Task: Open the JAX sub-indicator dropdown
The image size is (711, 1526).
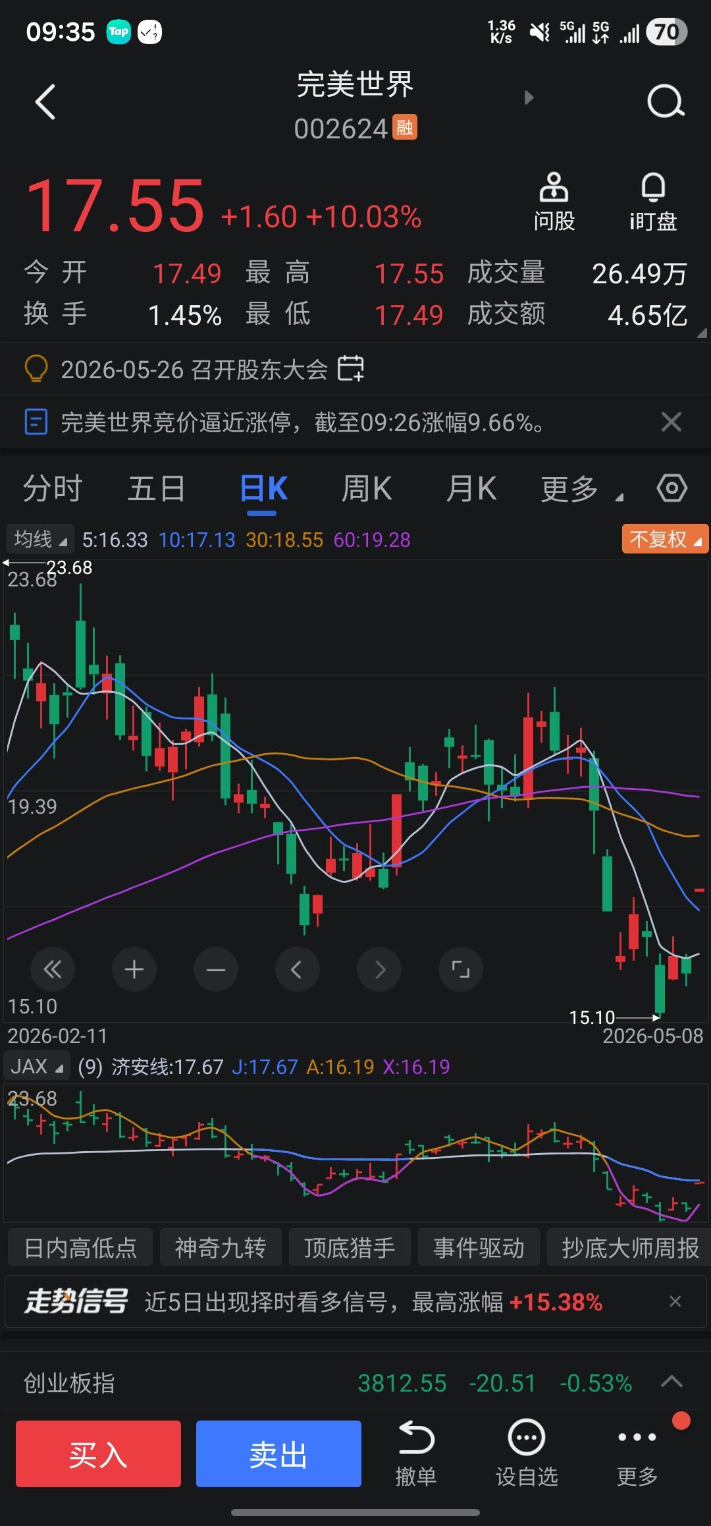Action: pos(37,1066)
